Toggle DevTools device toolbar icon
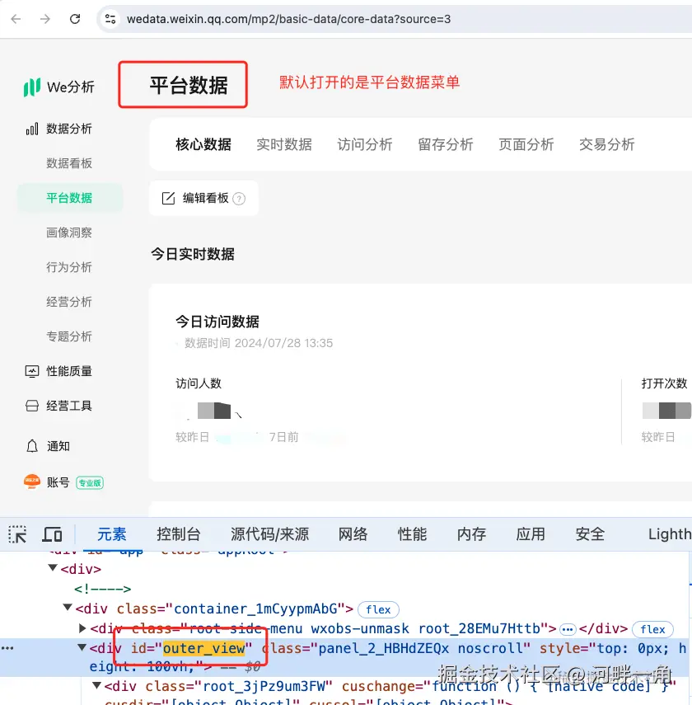This screenshot has width=692, height=705. (x=52, y=534)
